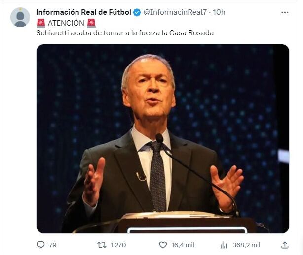
Task: Open the 10h timestamp link
Action: 219,12
